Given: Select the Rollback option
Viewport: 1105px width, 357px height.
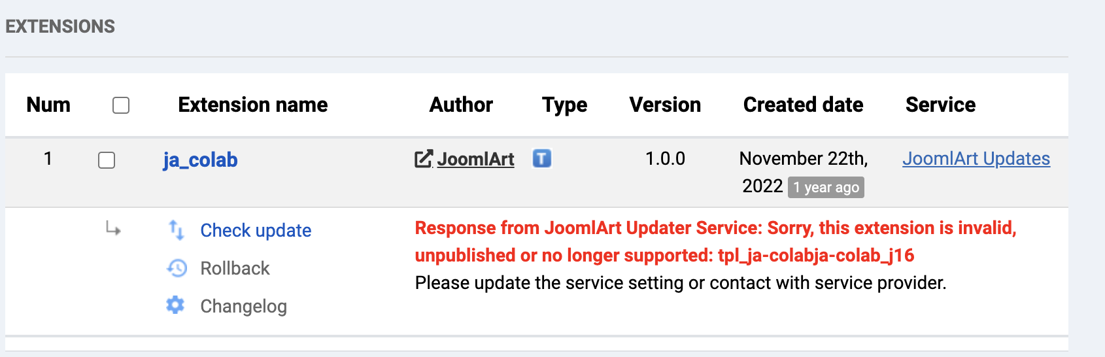Looking at the screenshot, I should click(235, 268).
